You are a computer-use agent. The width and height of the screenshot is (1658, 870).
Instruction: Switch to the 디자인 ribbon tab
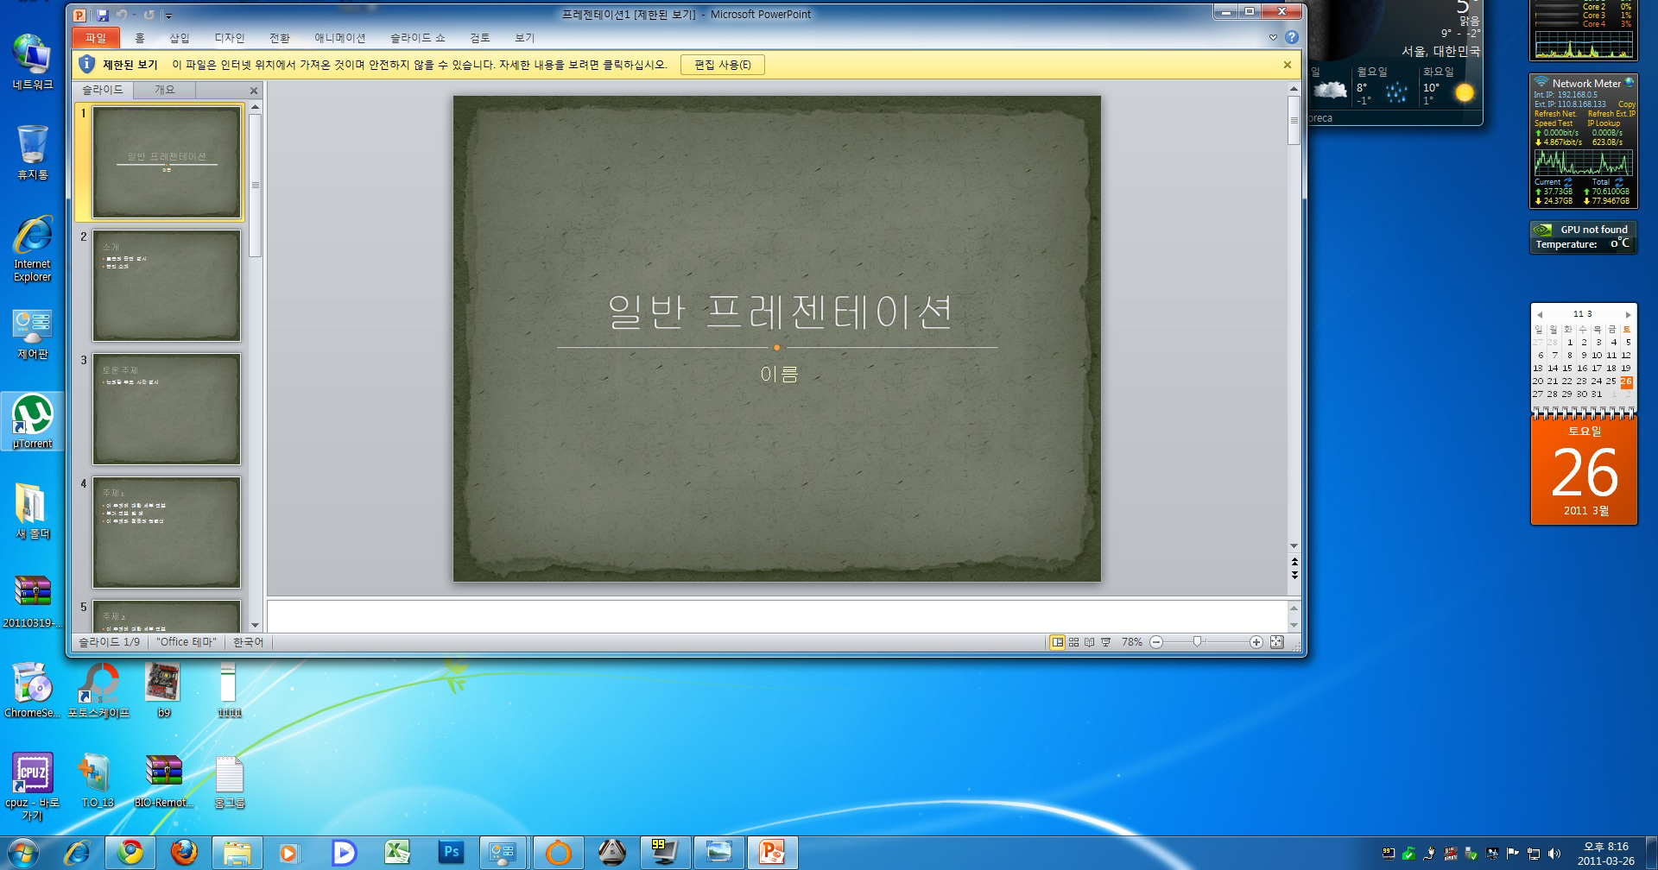coord(230,38)
